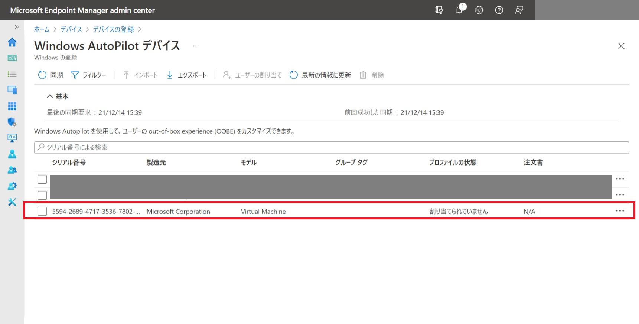Select the 割り当てられていません status cell
Screen dimensions: 639x324
[459, 212]
